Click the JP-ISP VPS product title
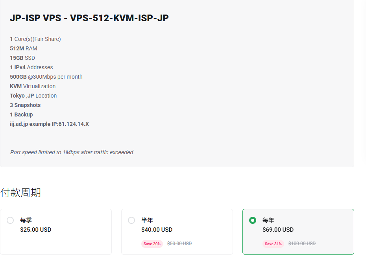This screenshot has width=366, height=264. (89, 18)
